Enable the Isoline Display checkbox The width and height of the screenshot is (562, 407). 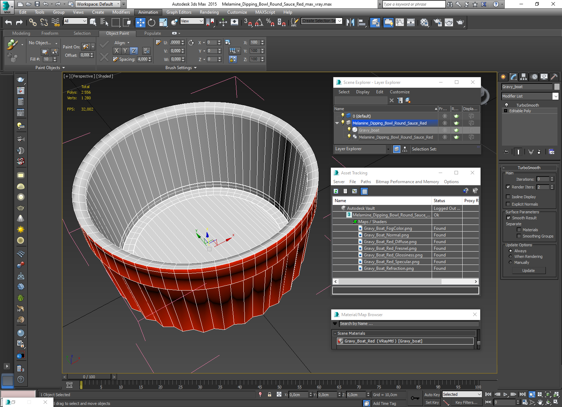(508, 197)
